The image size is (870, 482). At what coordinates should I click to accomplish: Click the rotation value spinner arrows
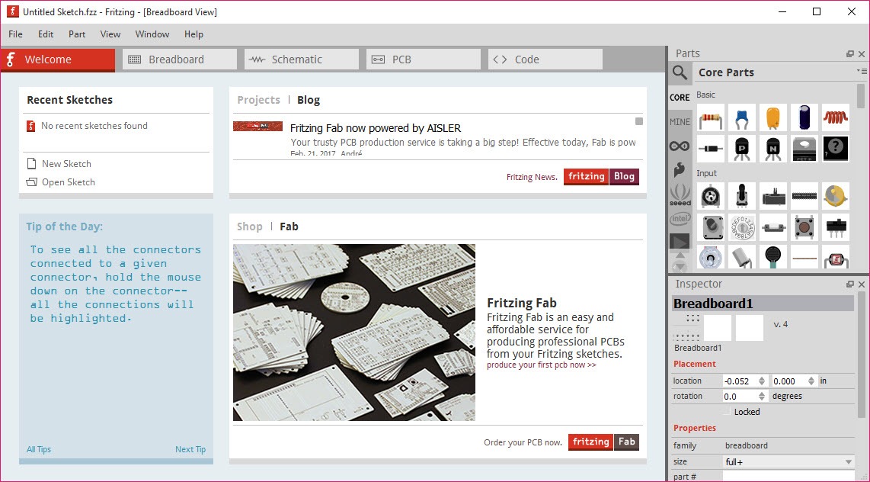point(761,397)
